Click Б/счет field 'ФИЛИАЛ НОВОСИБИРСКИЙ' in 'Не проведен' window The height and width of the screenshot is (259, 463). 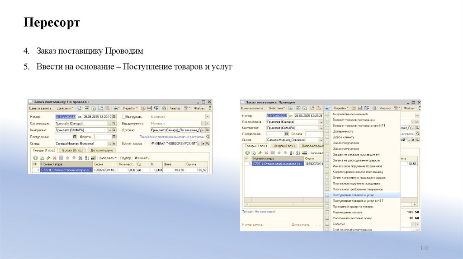click(174, 144)
